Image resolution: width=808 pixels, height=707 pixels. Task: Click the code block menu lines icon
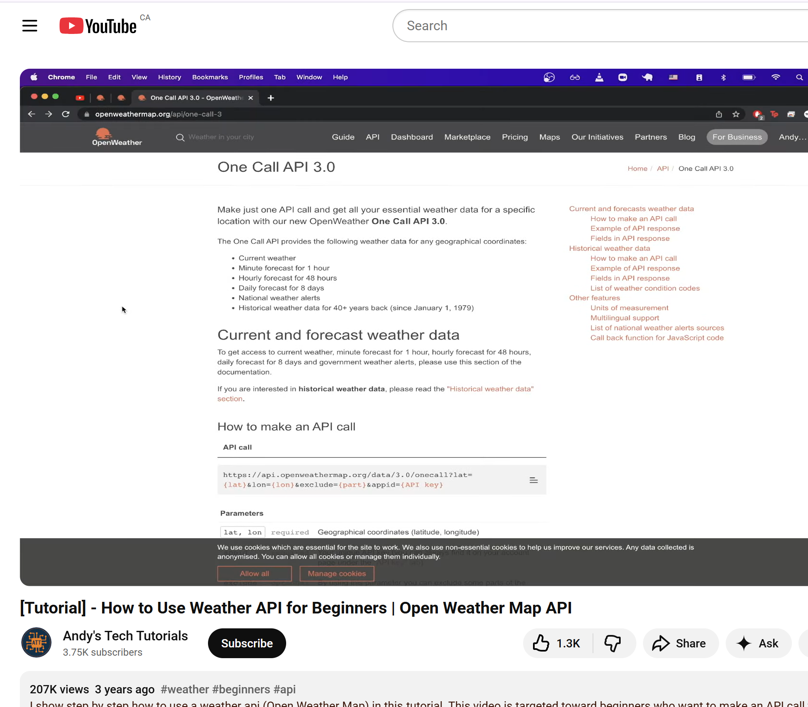pyautogui.click(x=533, y=480)
